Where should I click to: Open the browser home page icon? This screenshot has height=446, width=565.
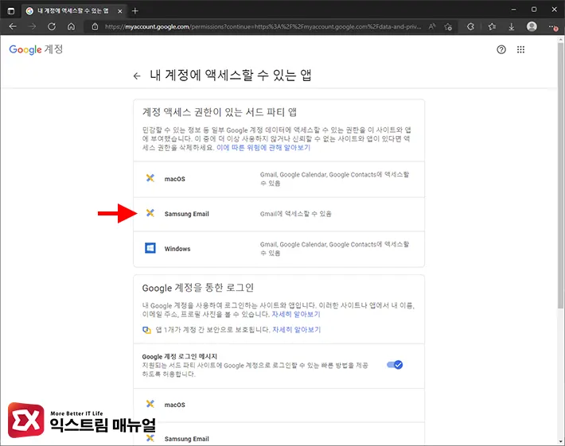[x=72, y=27]
